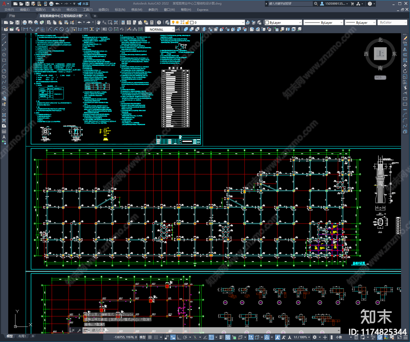Open the Layer Properties Manager icon
This screenshot has width=410, height=342.
167,23
